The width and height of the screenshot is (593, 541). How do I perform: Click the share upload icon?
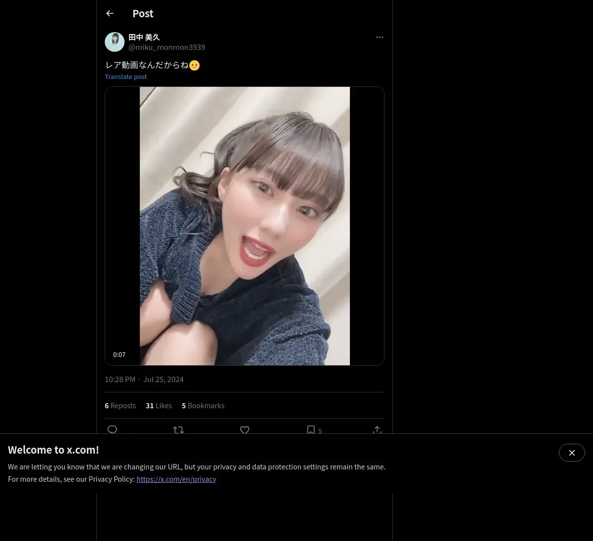coord(377,430)
